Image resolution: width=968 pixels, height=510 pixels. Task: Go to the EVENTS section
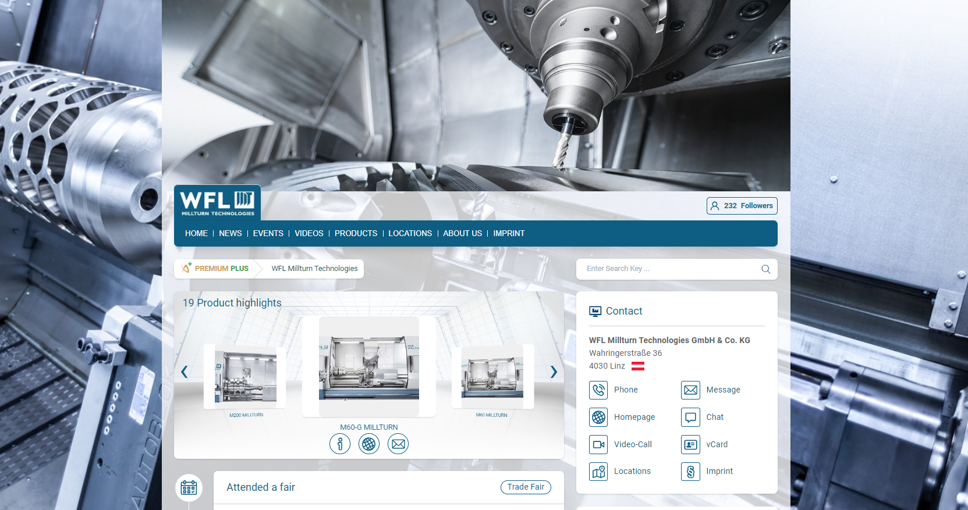click(268, 233)
